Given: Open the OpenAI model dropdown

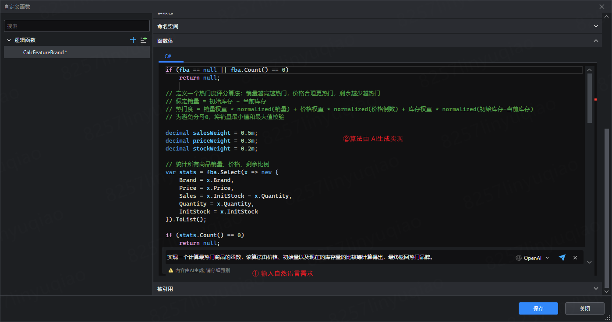Looking at the screenshot, I should pos(547,258).
